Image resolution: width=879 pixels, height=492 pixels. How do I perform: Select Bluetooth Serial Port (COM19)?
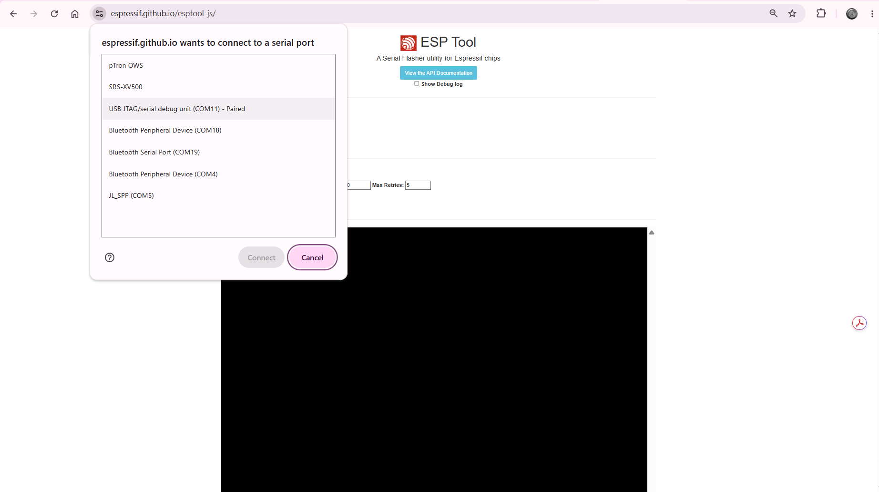tap(218, 152)
